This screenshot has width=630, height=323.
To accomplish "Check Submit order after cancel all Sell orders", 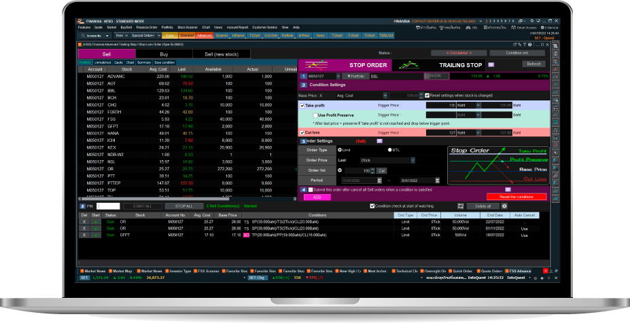I will [x=311, y=189].
